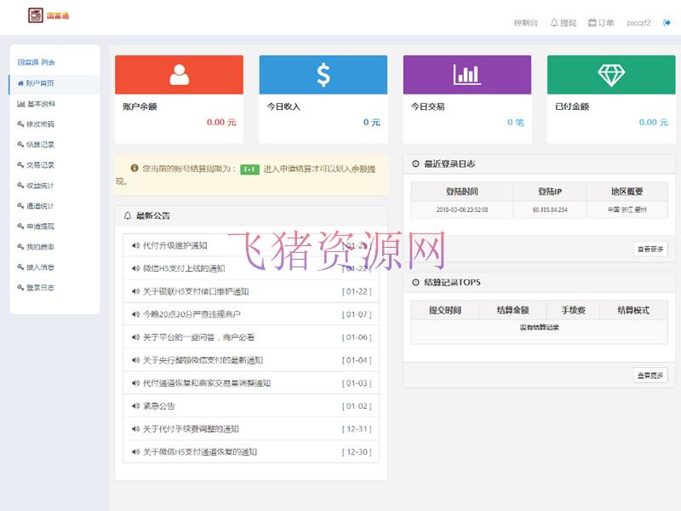Screen dimensions: 681x511
Task: Click the 登陆IP column header
Action: point(550,192)
